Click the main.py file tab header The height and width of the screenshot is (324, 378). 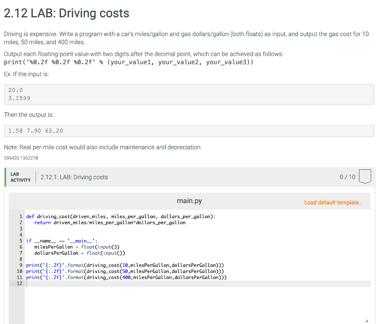(x=189, y=201)
